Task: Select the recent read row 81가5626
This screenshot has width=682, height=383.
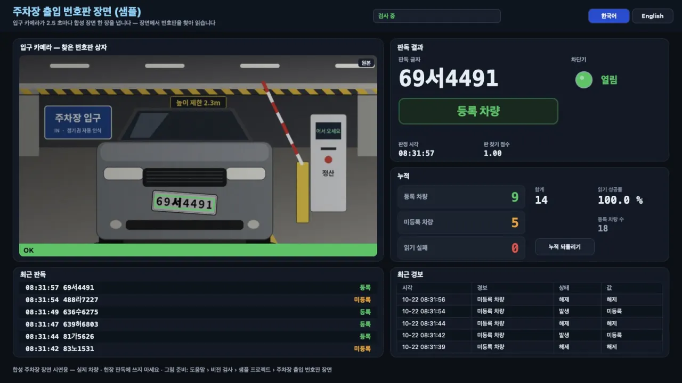Action: pos(198,337)
